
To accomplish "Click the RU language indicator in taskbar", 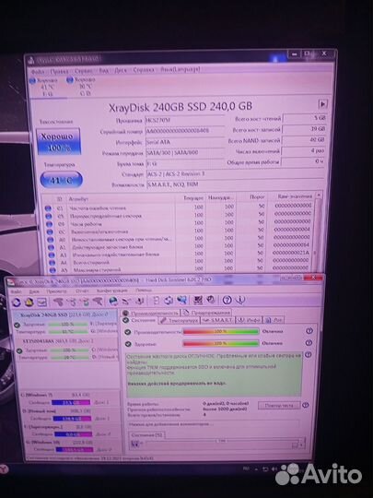I will pyautogui.click(x=246, y=468).
